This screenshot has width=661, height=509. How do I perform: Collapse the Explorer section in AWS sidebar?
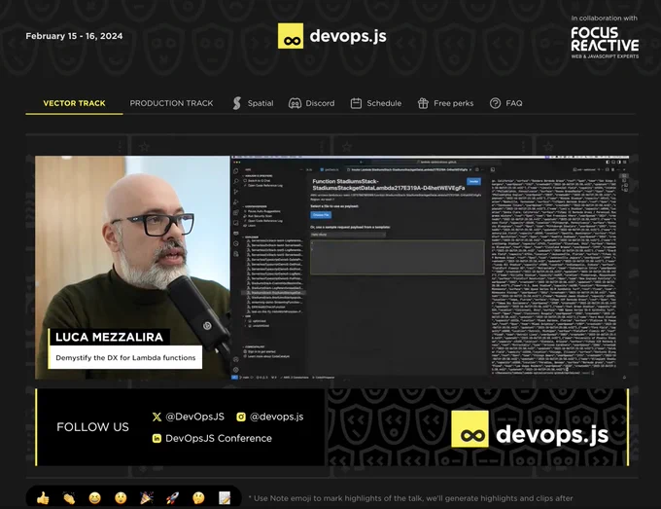251,237
